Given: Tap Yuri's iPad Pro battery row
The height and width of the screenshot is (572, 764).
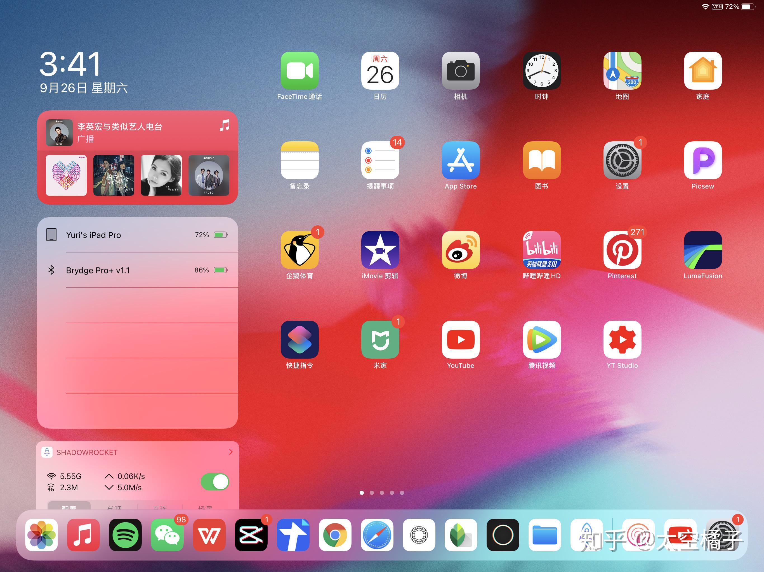Looking at the screenshot, I should [138, 235].
